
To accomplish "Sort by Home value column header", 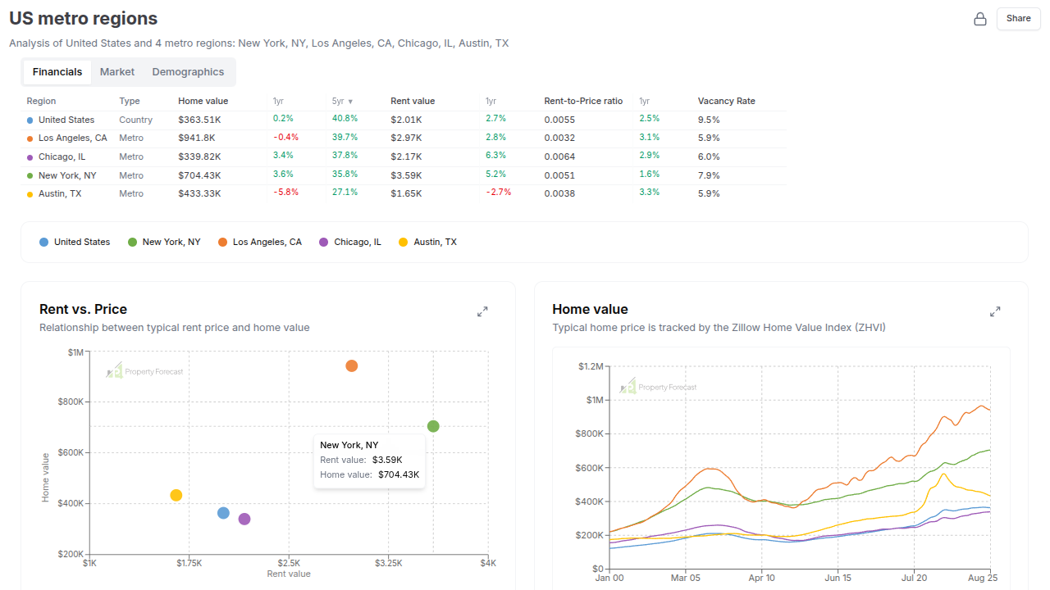I will (203, 102).
